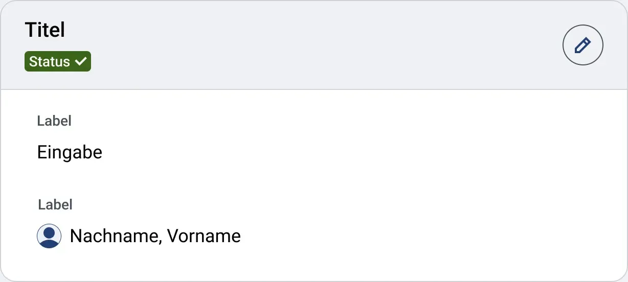Edit the card via round pencil button
The height and width of the screenshot is (282, 628).
point(583,45)
